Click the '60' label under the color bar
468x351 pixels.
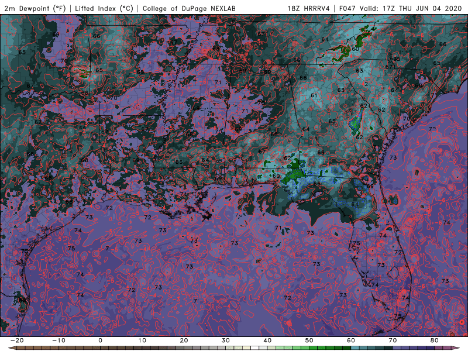coord(351,340)
